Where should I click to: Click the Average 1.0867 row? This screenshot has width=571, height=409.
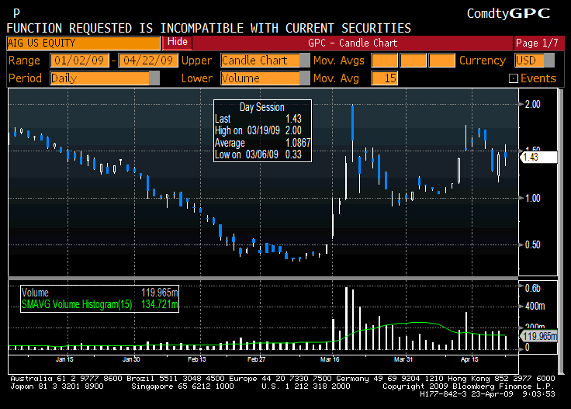(x=262, y=142)
